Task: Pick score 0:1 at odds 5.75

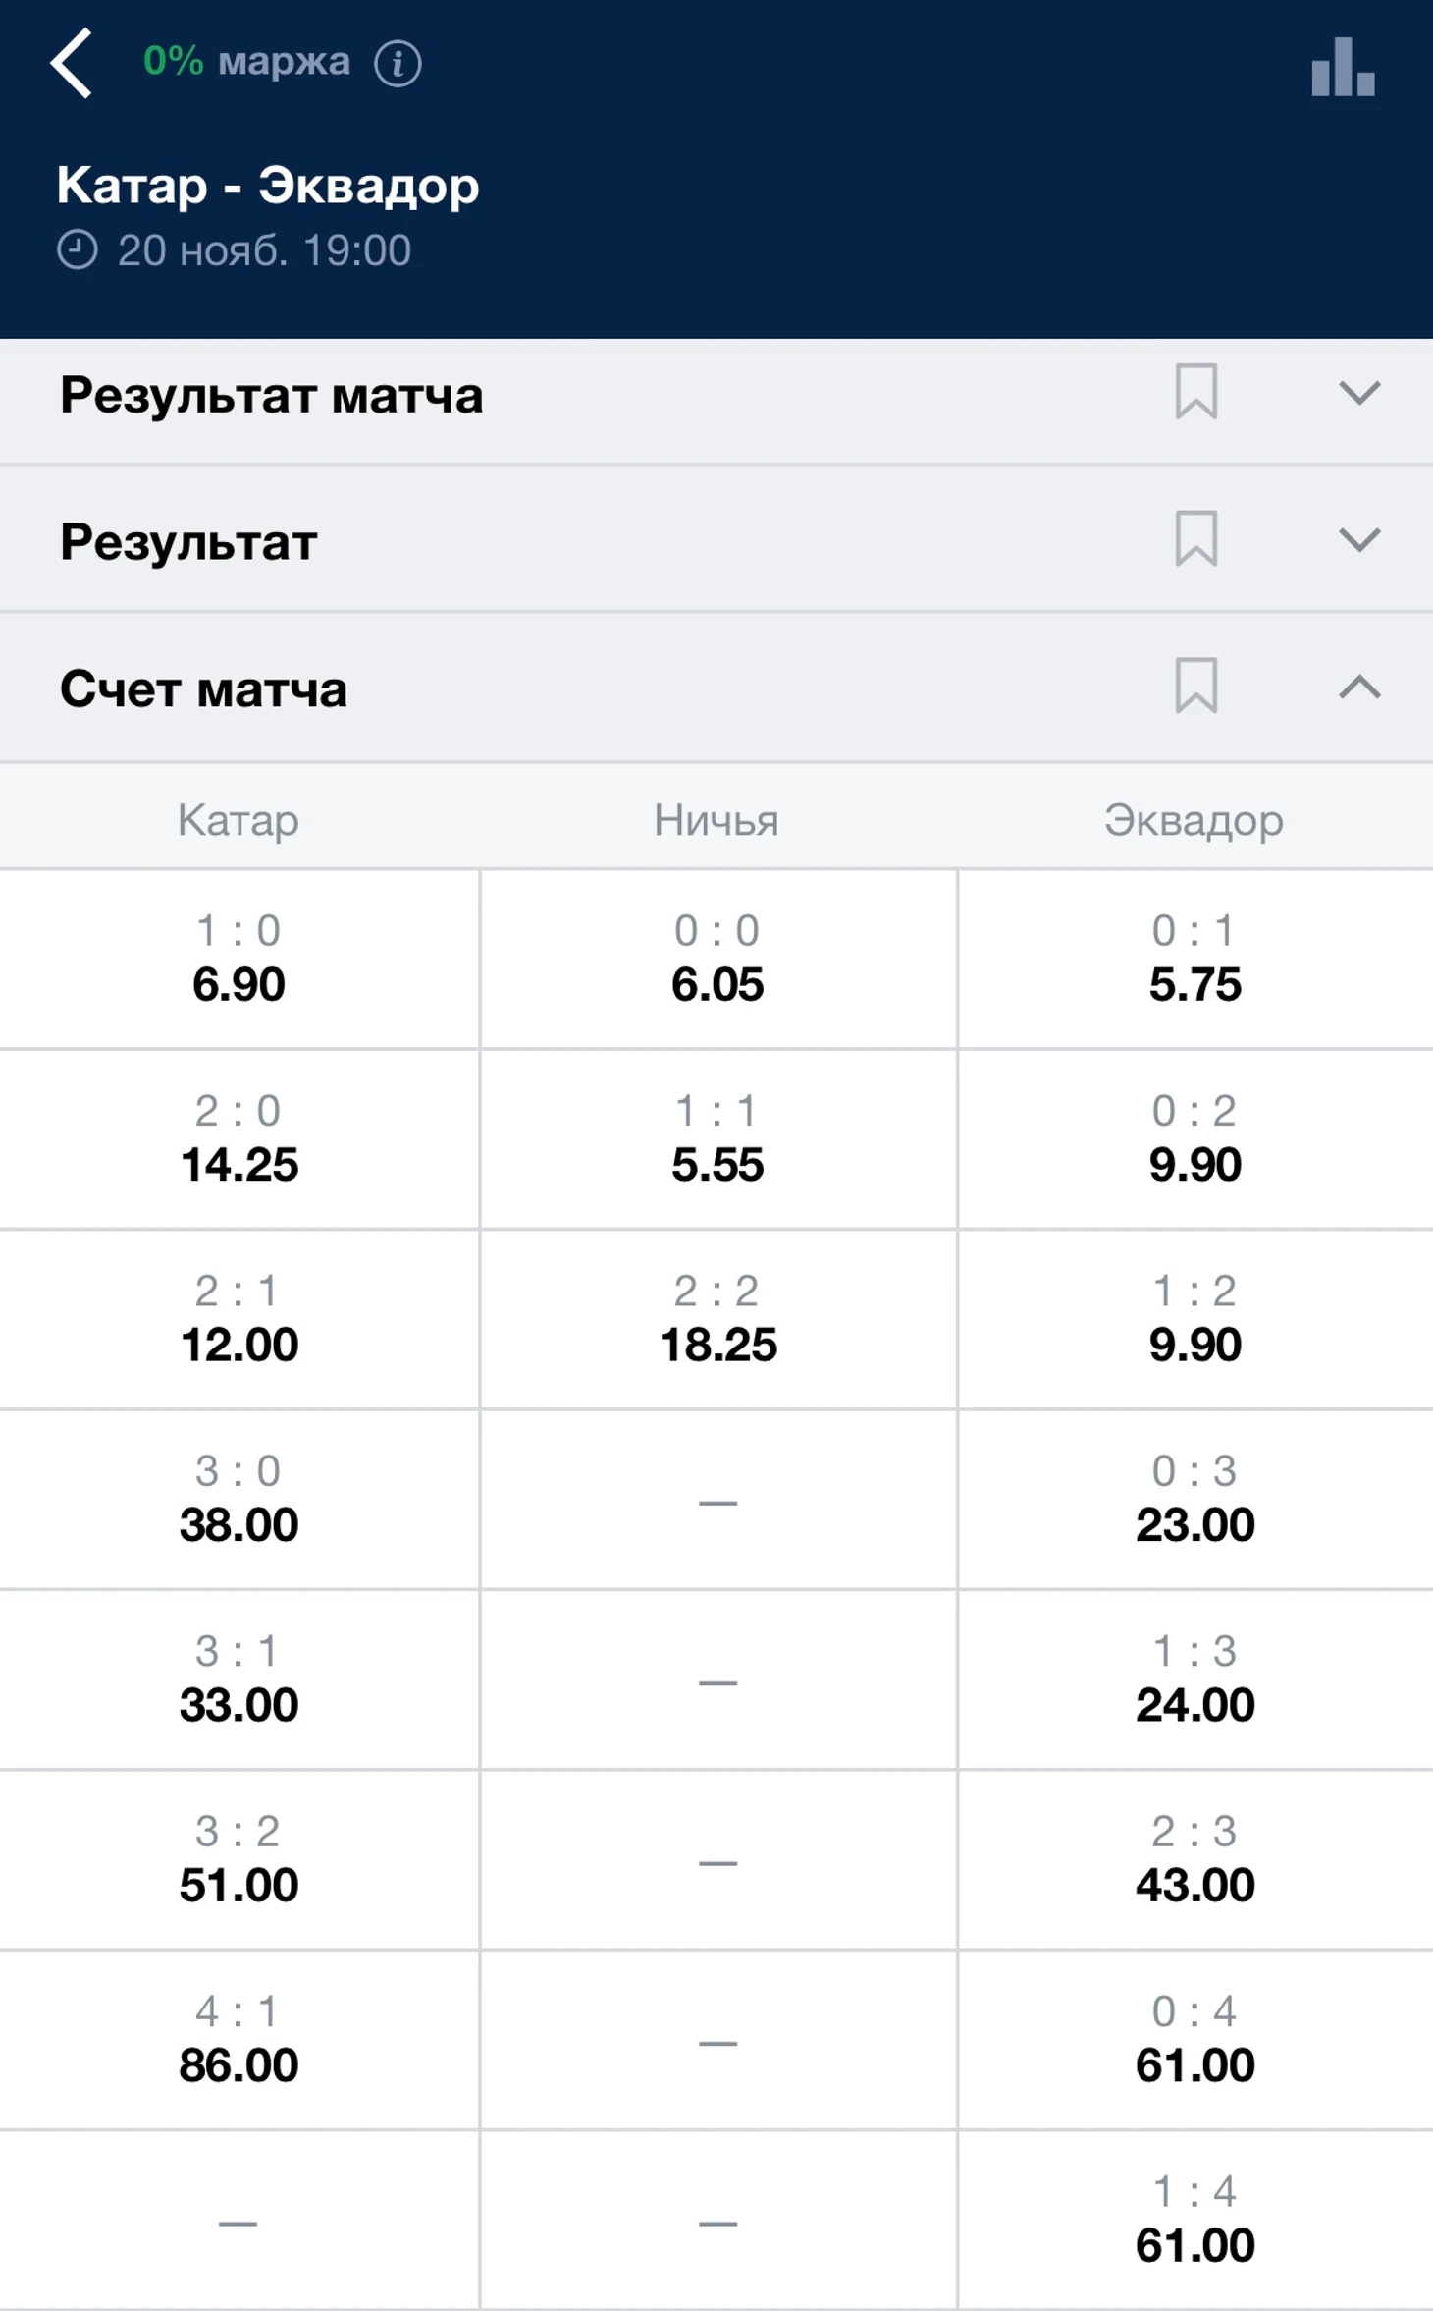Action: [x=1194, y=959]
